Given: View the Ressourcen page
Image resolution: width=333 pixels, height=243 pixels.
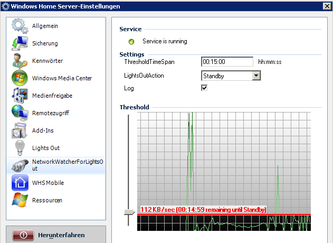Looking at the screenshot, I should coord(47,200).
